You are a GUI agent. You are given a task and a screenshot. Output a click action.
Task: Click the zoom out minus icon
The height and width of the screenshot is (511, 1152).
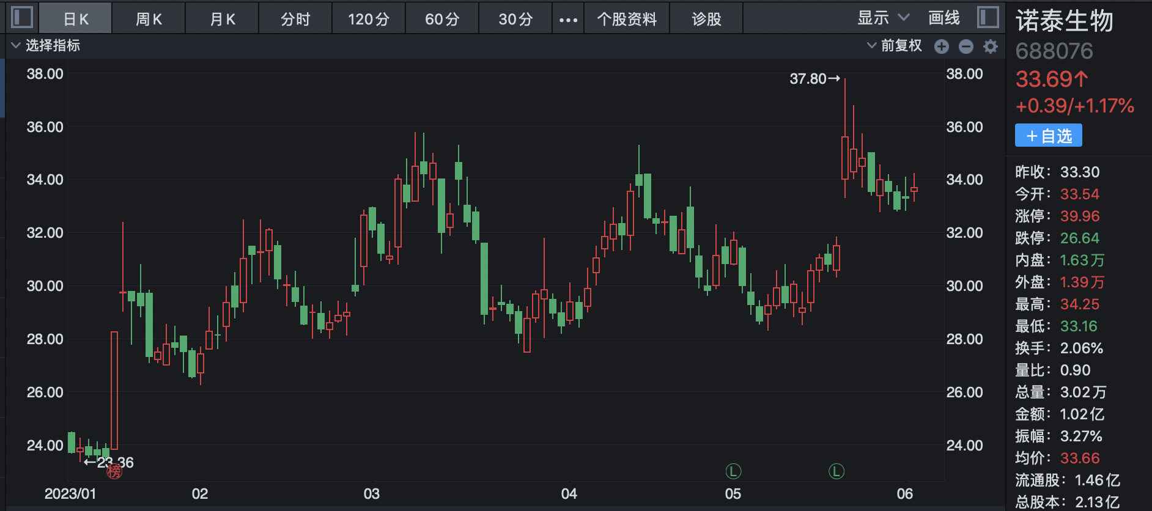(966, 46)
